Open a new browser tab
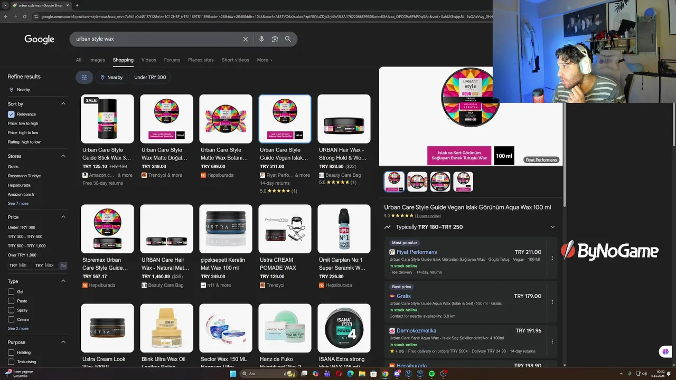Image resolution: width=676 pixels, height=380 pixels. pyautogui.click(x=77, y=5)
